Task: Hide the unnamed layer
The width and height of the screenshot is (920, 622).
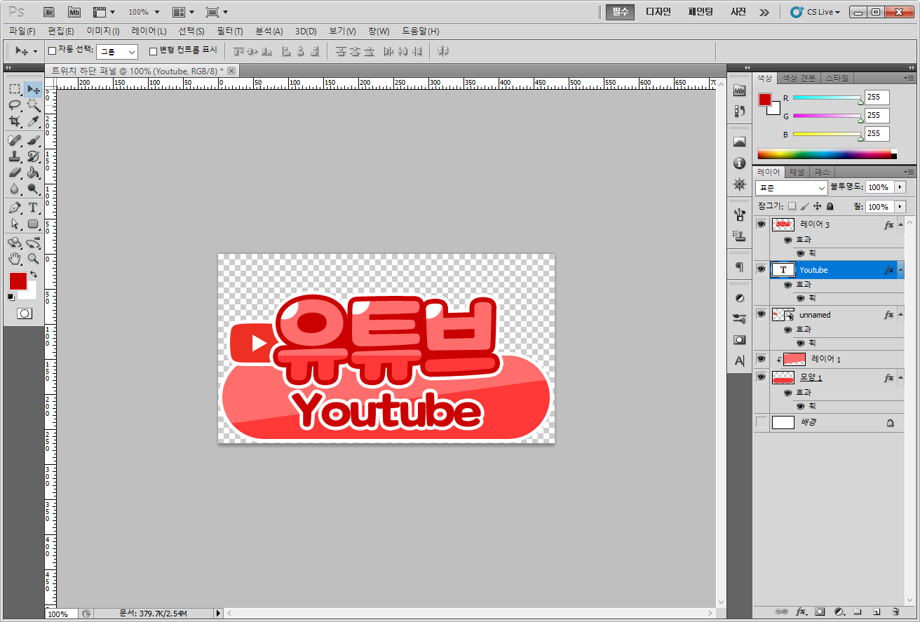Action: click(x=761, y=314)
